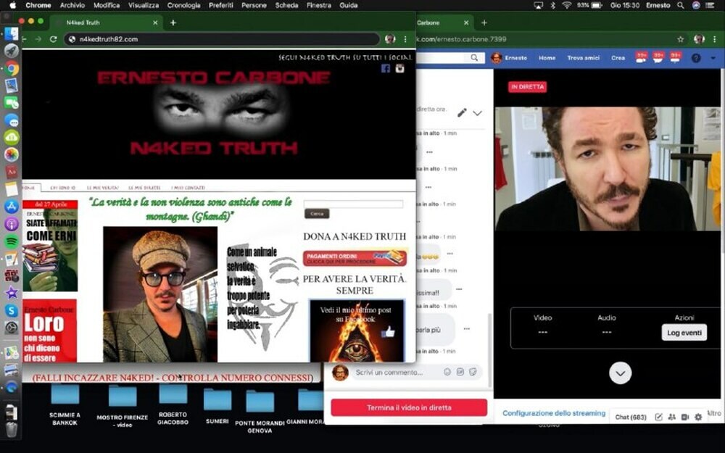Expand the chevron next to the pencil icon
The image size is (725, 453).
tap(477, 113)
